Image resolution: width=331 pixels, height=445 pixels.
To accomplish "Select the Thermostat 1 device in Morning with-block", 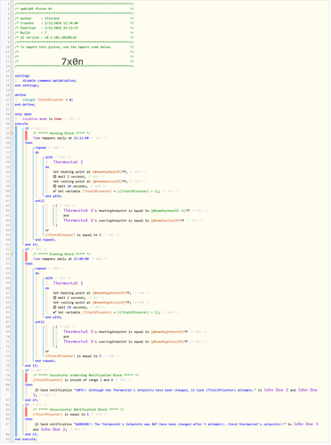I will [68, 162].
